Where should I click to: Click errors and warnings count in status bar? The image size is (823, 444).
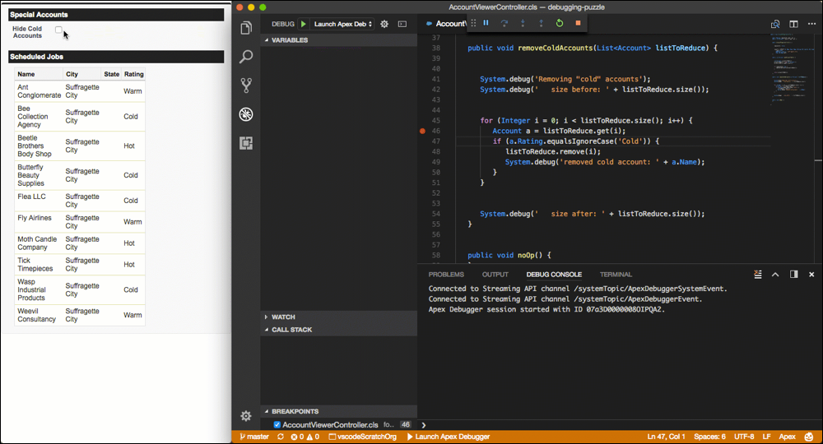click(x=305, y=437)
